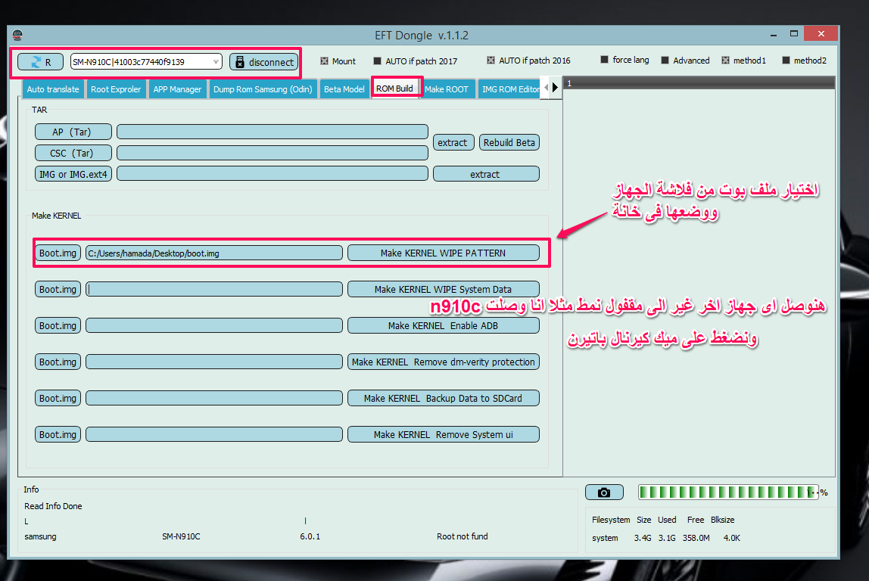Enable the method2 checkbox

pyautogui.click(x=785, y=60)
